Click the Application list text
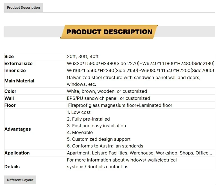The width and height of the screenshot is (224, 187). click(139, 153)
